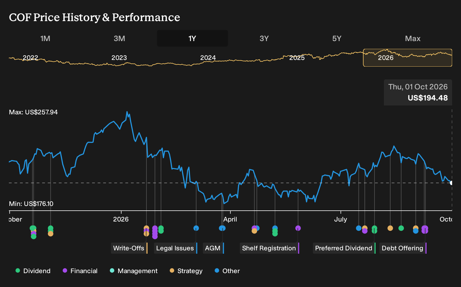Open the AGM event label
The width and height of the screenshot is (461, 287).
point(213,248)
